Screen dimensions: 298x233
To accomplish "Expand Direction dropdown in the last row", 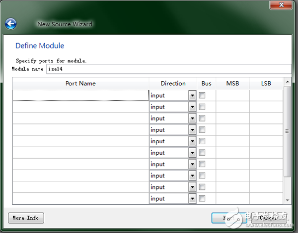I will 192,198.
